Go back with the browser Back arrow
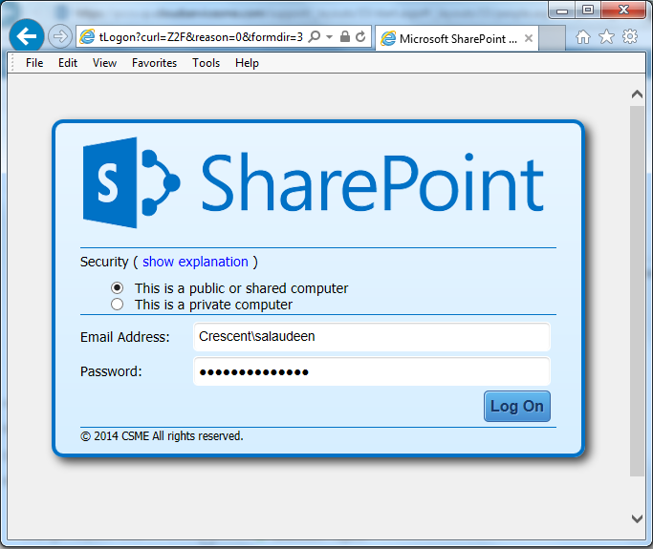The image size is (653, 549). [27, 36]
